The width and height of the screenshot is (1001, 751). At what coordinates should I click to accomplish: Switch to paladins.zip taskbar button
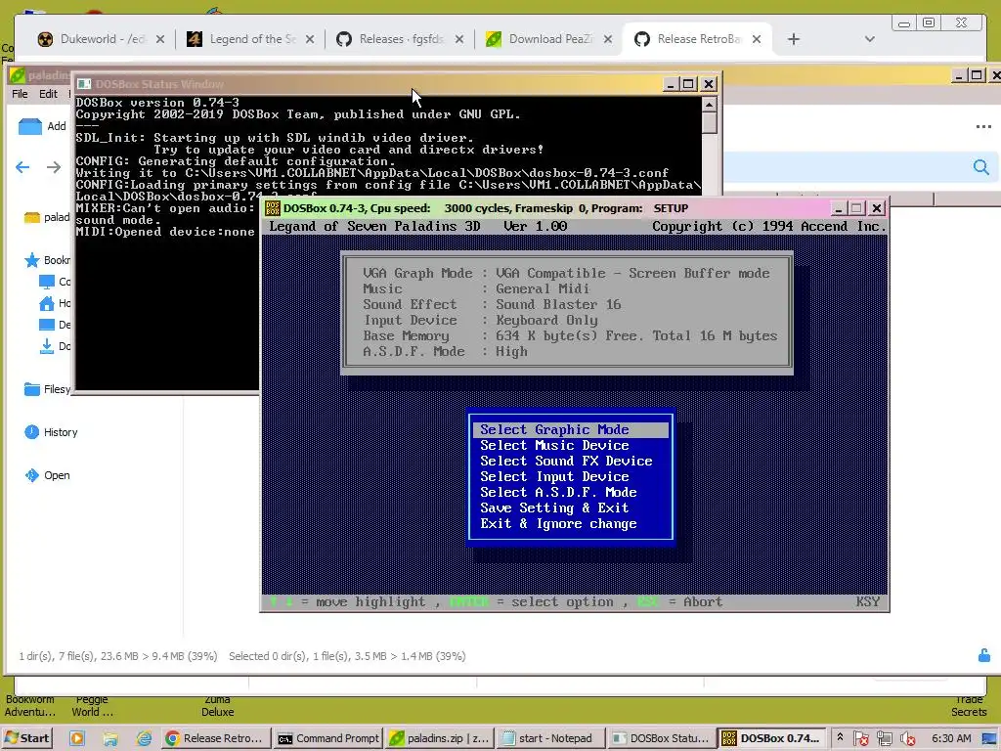coord(440,738)
